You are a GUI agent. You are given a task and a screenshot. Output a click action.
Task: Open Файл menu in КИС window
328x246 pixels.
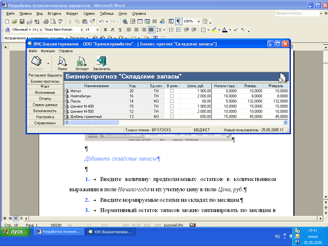[33, 51]
